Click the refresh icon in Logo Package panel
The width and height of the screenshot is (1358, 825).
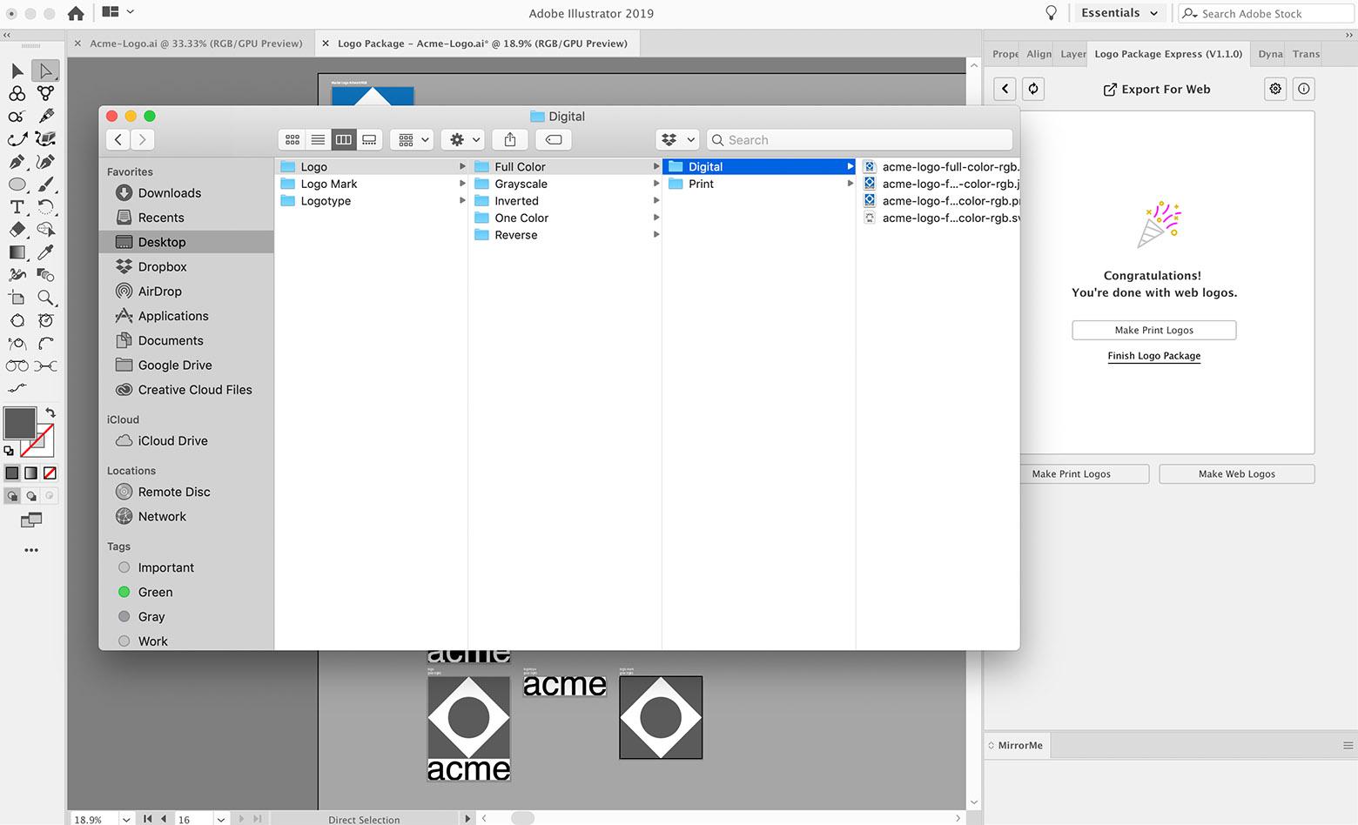point(1033,89)
